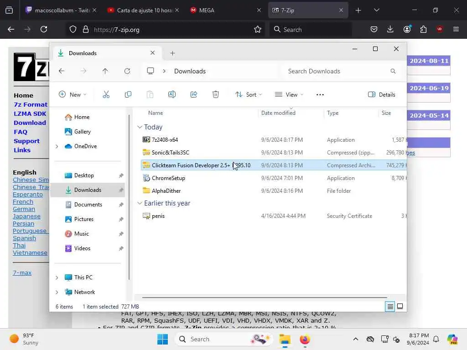Open the New dropdown in Explorer
Image resolution: width=467 pixels, height=350 pixels.
[x=73, y=95]
